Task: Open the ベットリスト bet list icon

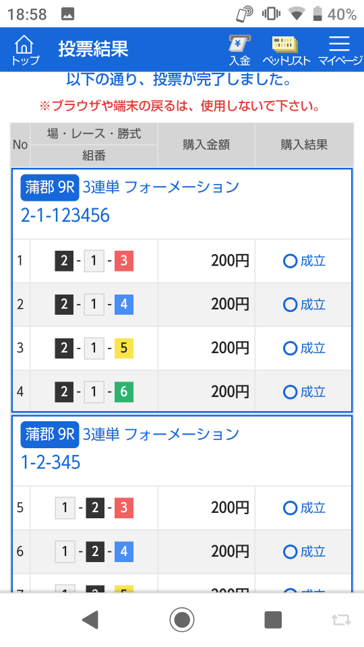Action: [x=286, y=50]
